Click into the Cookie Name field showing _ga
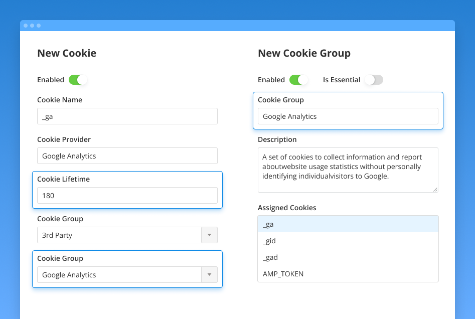Viewport: 475px width, 319px height. 127,116
